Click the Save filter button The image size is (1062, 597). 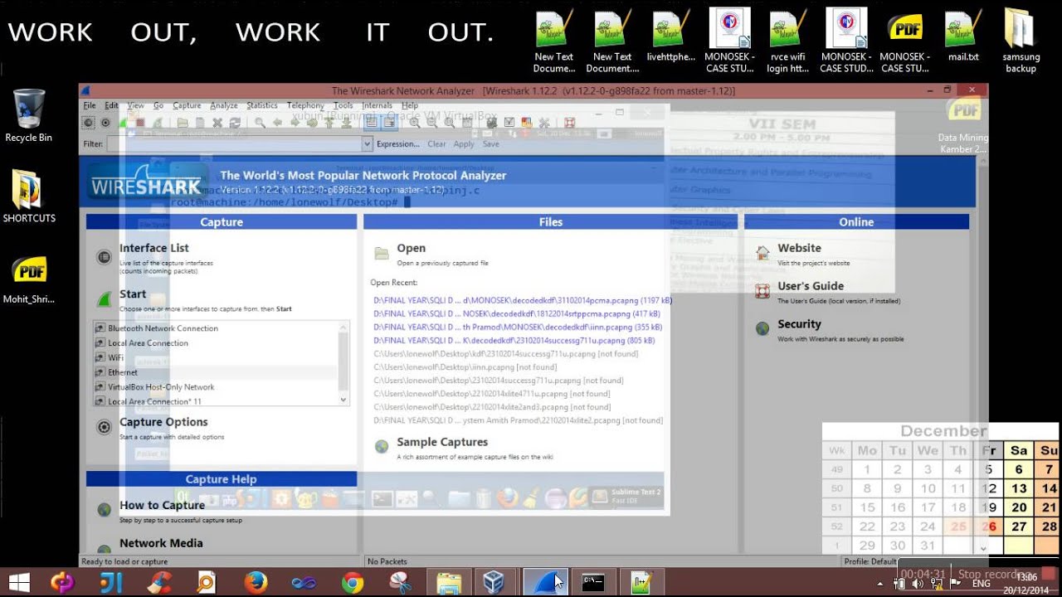point(491,143)
